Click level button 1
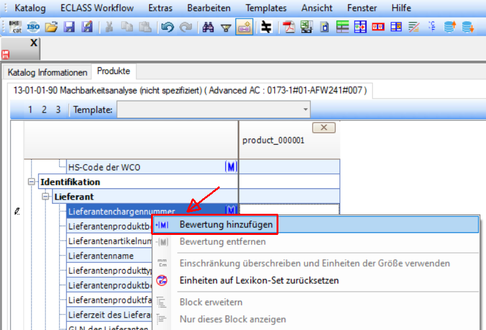Image resolution: width=486 pixels, height=330 pixels. coord(30,110)
